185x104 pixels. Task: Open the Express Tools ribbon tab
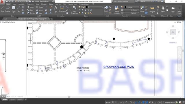click(73, 4)
